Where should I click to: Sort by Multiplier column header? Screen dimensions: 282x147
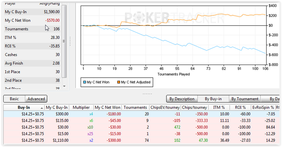click(81, 107)
